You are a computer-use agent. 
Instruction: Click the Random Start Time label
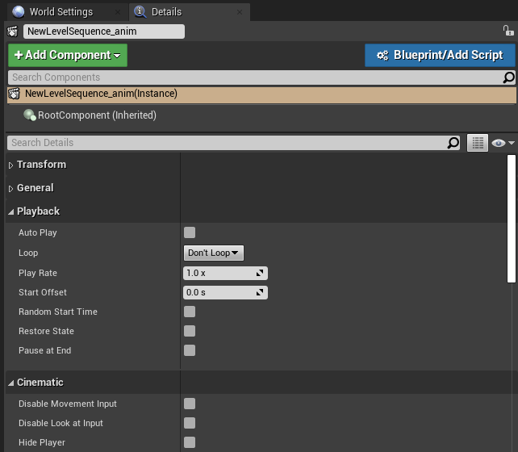click(58, 312)
